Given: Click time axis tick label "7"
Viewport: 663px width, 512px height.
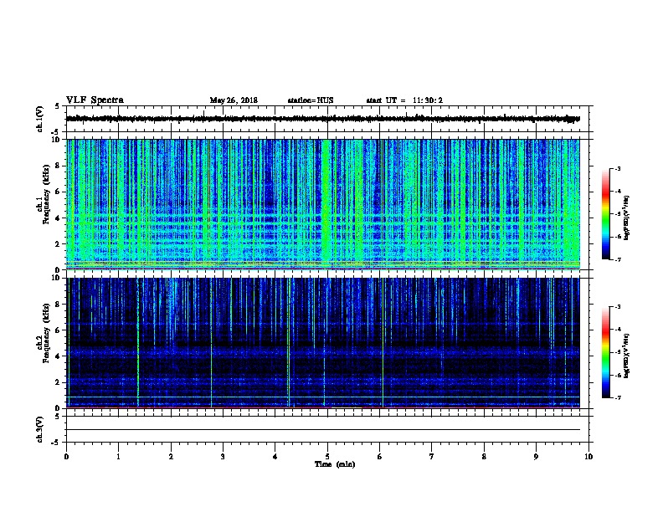Looking at the screenshot, I should 432,456.
